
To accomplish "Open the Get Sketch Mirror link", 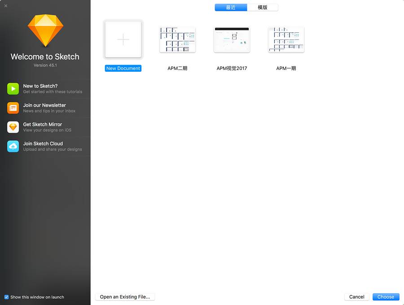I will pyautogui.click(x=45, y=127).
